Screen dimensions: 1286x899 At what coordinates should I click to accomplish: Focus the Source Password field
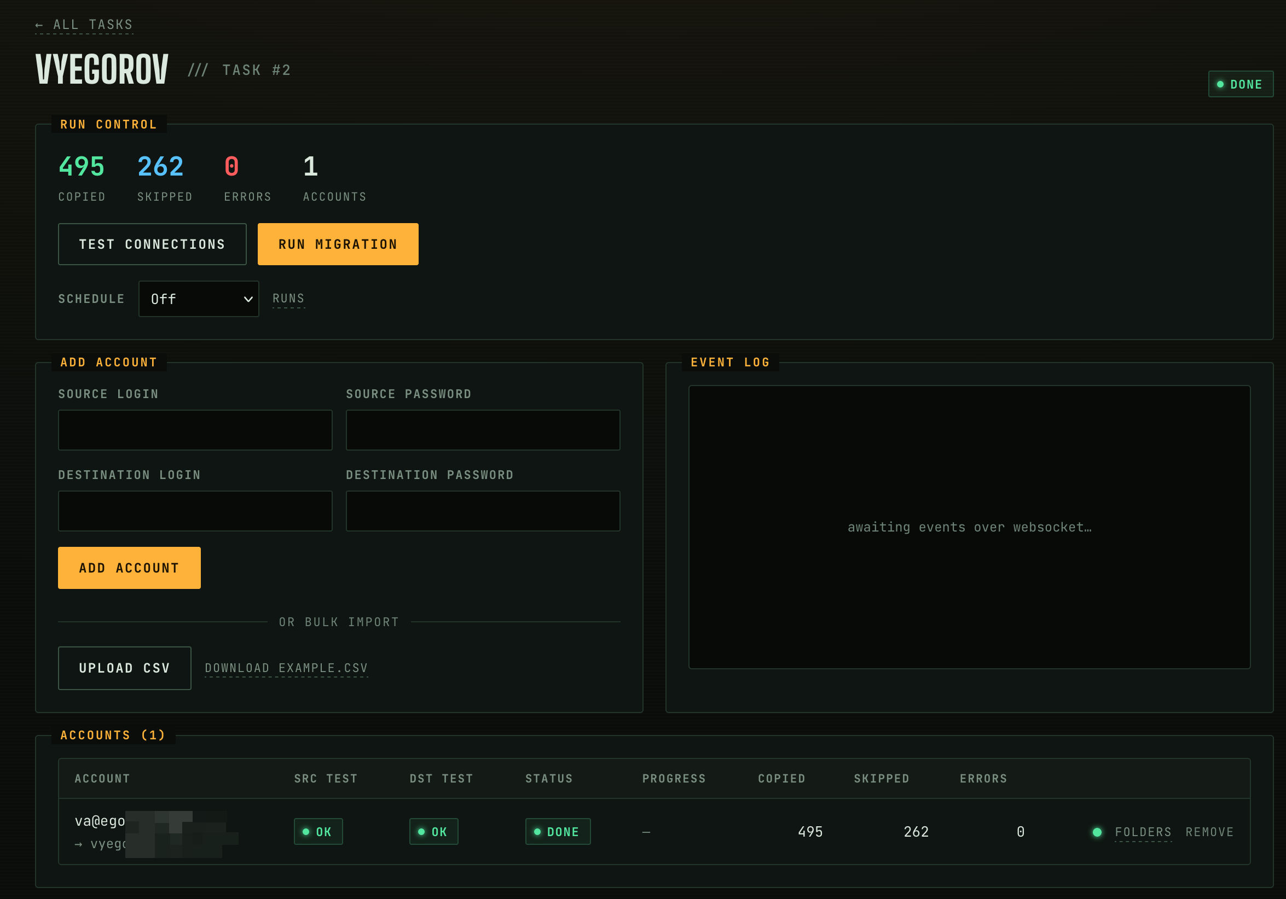483,430
